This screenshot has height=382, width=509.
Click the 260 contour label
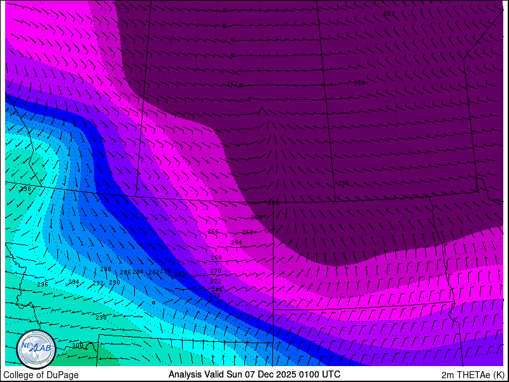[256, 217]
